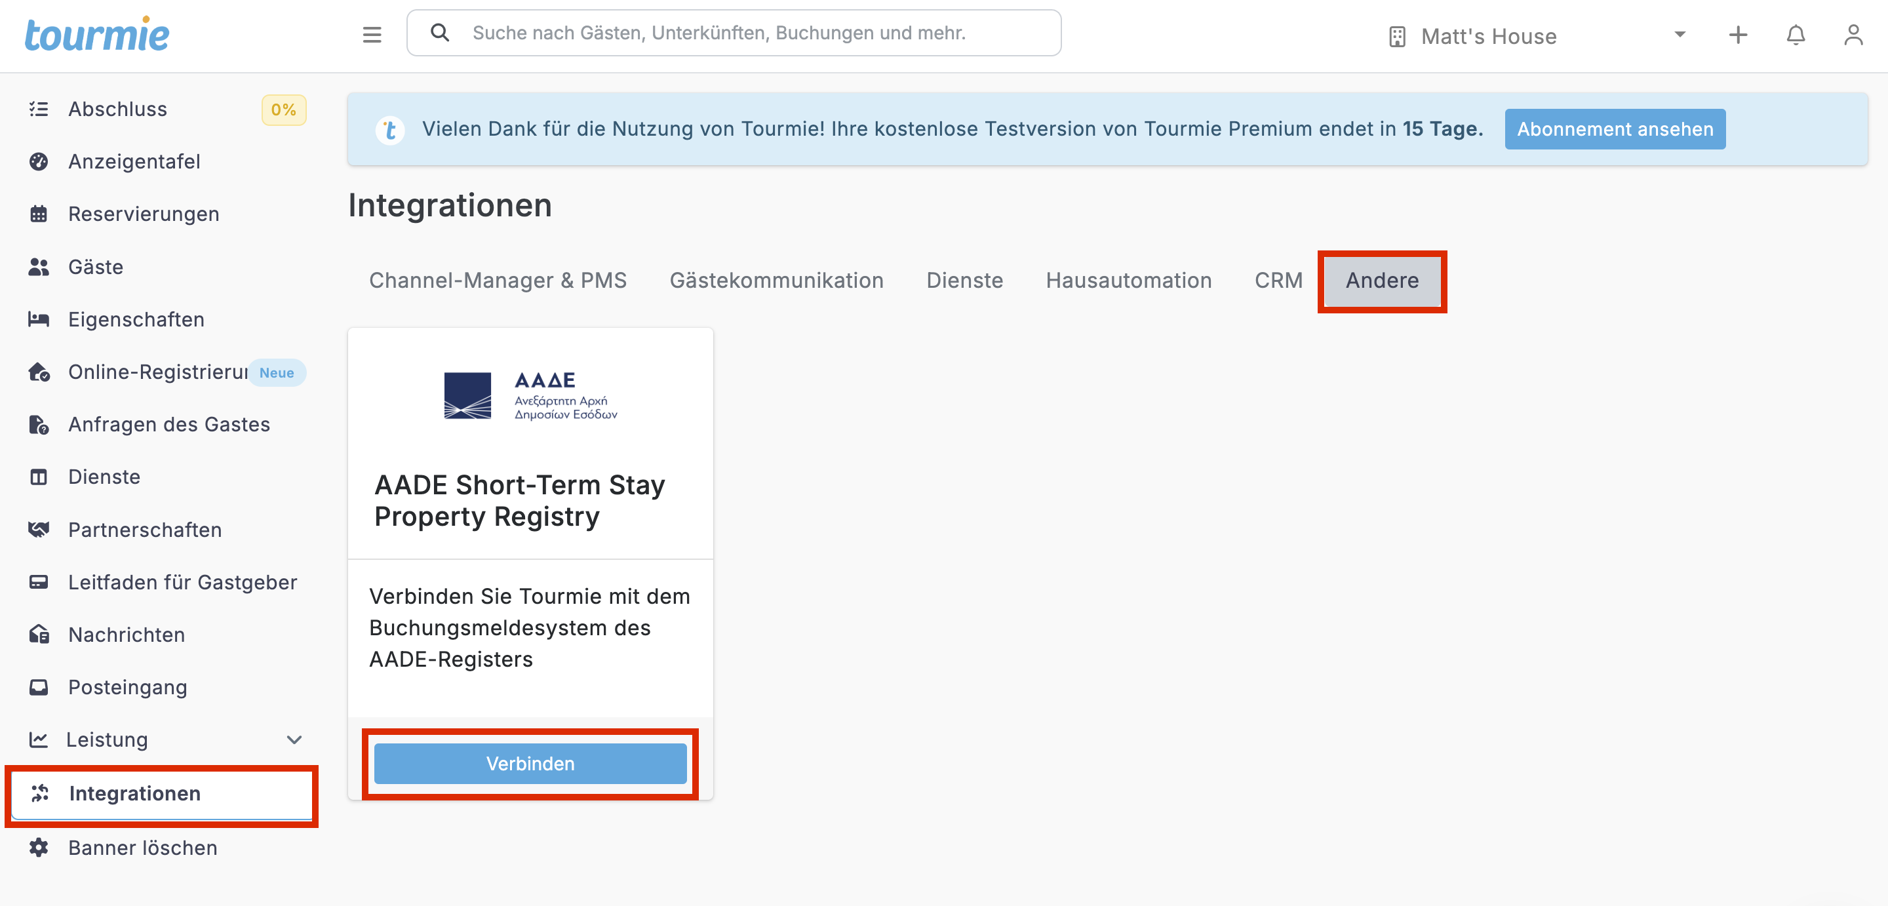This screenshot has width=1888, height=906.
Task: Expand the Leistung submenu chevron
Action: click(294, 739)
